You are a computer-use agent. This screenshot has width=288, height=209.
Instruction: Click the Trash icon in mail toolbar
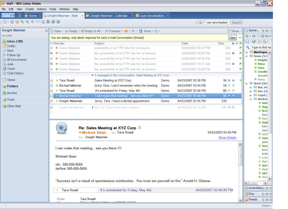click(x=140, y=31)
